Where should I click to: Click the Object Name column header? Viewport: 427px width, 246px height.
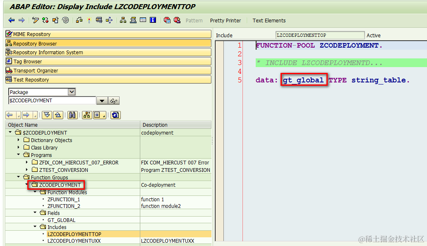[72, 125]
